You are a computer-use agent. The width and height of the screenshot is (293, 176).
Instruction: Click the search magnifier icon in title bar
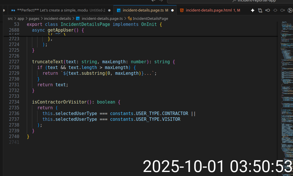[x=235, y=1]
